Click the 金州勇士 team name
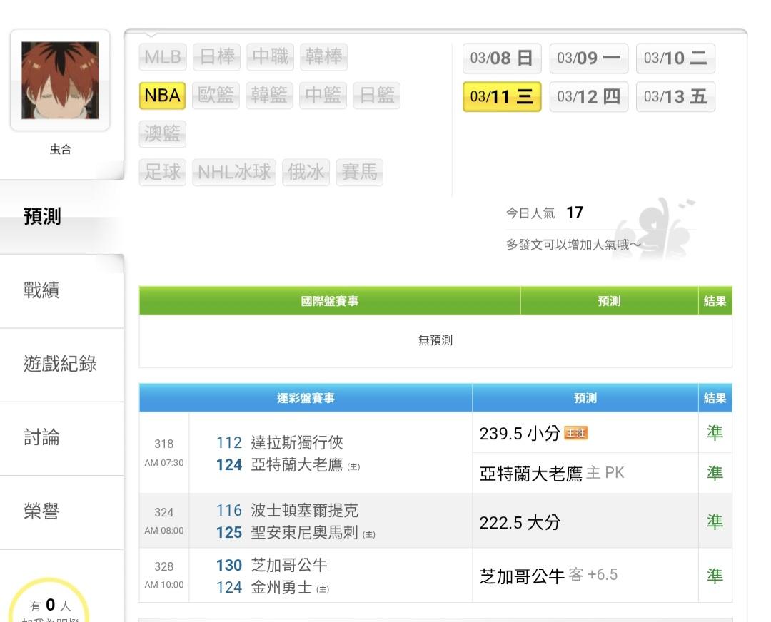 (281, 587)
